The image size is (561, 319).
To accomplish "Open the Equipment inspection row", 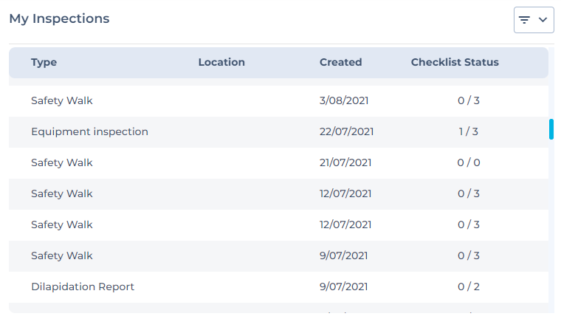I will [x=278, y=132].
